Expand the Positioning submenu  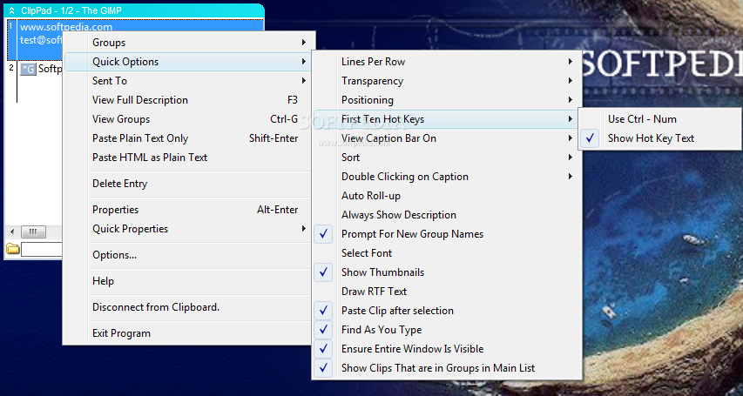click(x=446, y=100)
